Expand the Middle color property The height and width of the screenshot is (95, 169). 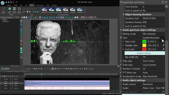(x=123, y=45)
